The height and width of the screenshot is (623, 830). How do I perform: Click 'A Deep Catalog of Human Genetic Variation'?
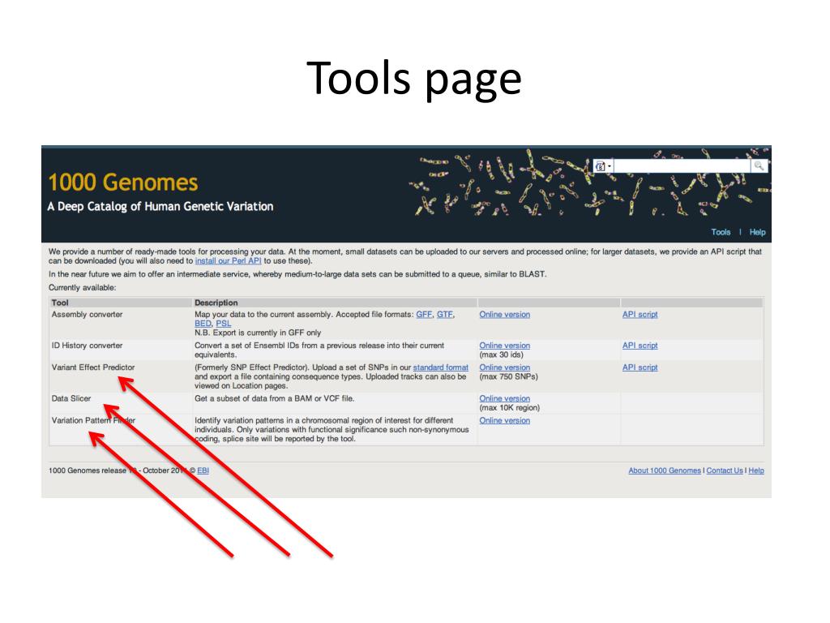click(160, 207)
